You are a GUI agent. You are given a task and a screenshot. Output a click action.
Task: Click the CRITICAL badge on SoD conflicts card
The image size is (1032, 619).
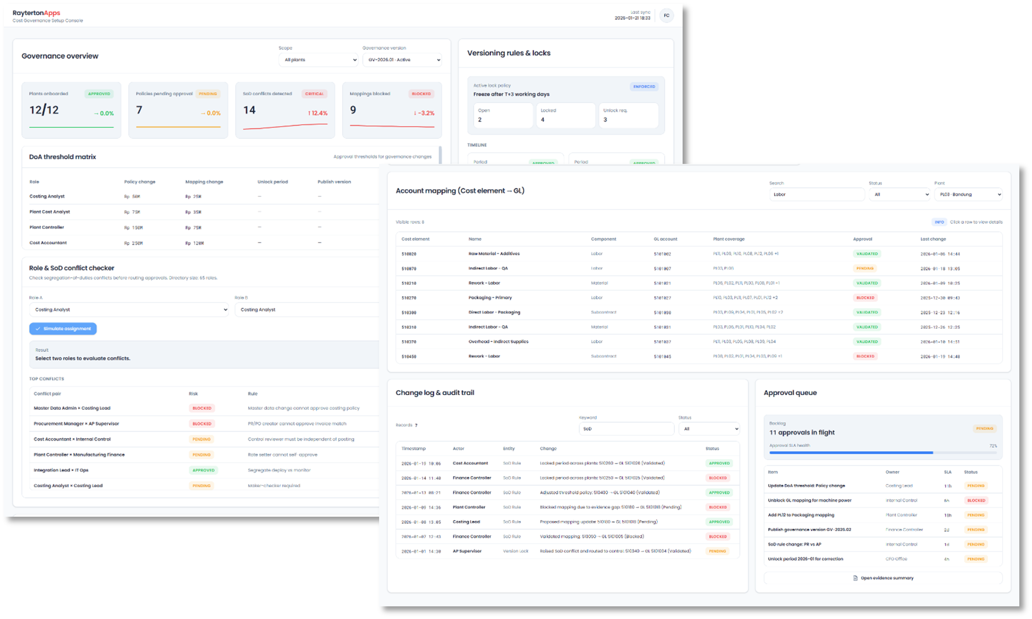pos(314,94)
